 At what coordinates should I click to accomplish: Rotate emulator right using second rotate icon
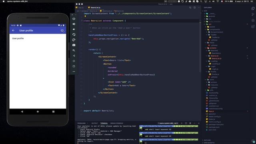tap(74, 40)
